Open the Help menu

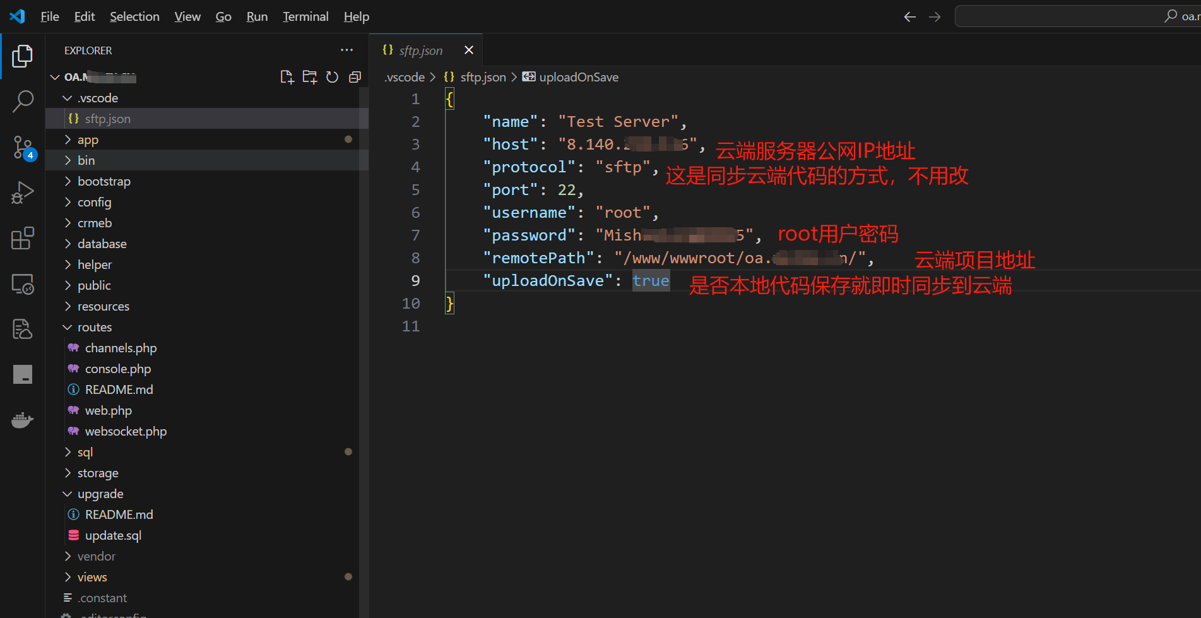[x=357, y=16]
